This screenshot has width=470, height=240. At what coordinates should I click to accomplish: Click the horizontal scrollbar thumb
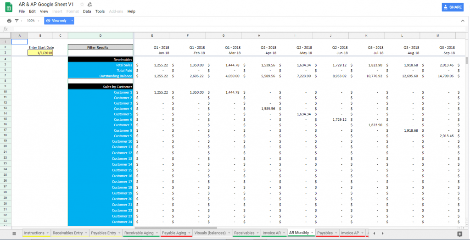(x=176, y=228)
